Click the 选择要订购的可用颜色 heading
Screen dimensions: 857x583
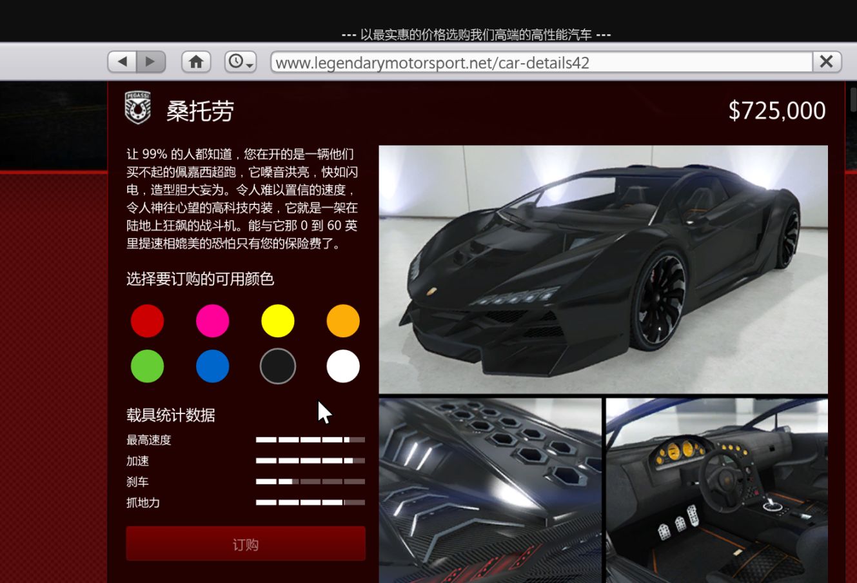point(201,279)
